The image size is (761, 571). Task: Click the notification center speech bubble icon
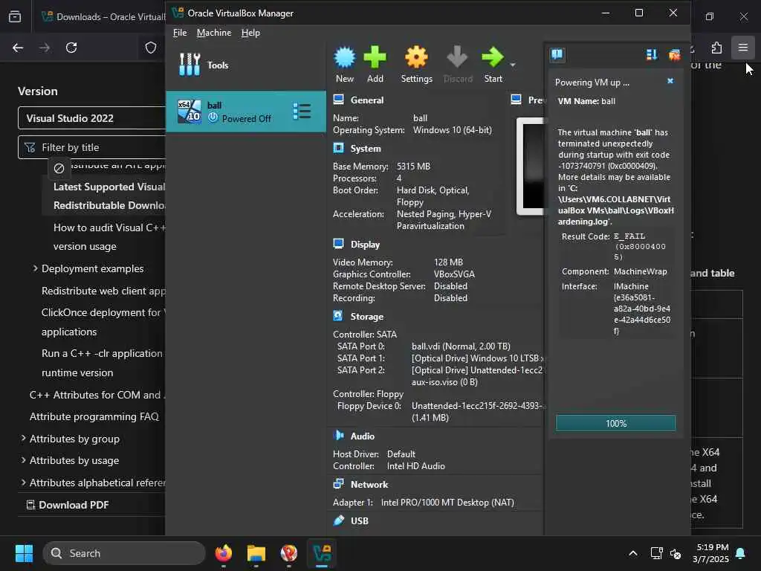557,54
